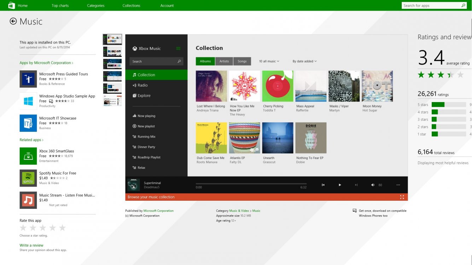Click the Windows Phone compatibility device icon
The width and height of the screenshot is (472, 265).
[x=355, y=211]
